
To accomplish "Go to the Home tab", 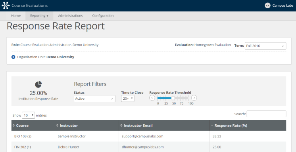I will 16,16.
